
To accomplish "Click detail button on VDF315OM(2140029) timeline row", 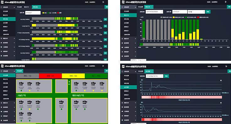I will [105, 46].
